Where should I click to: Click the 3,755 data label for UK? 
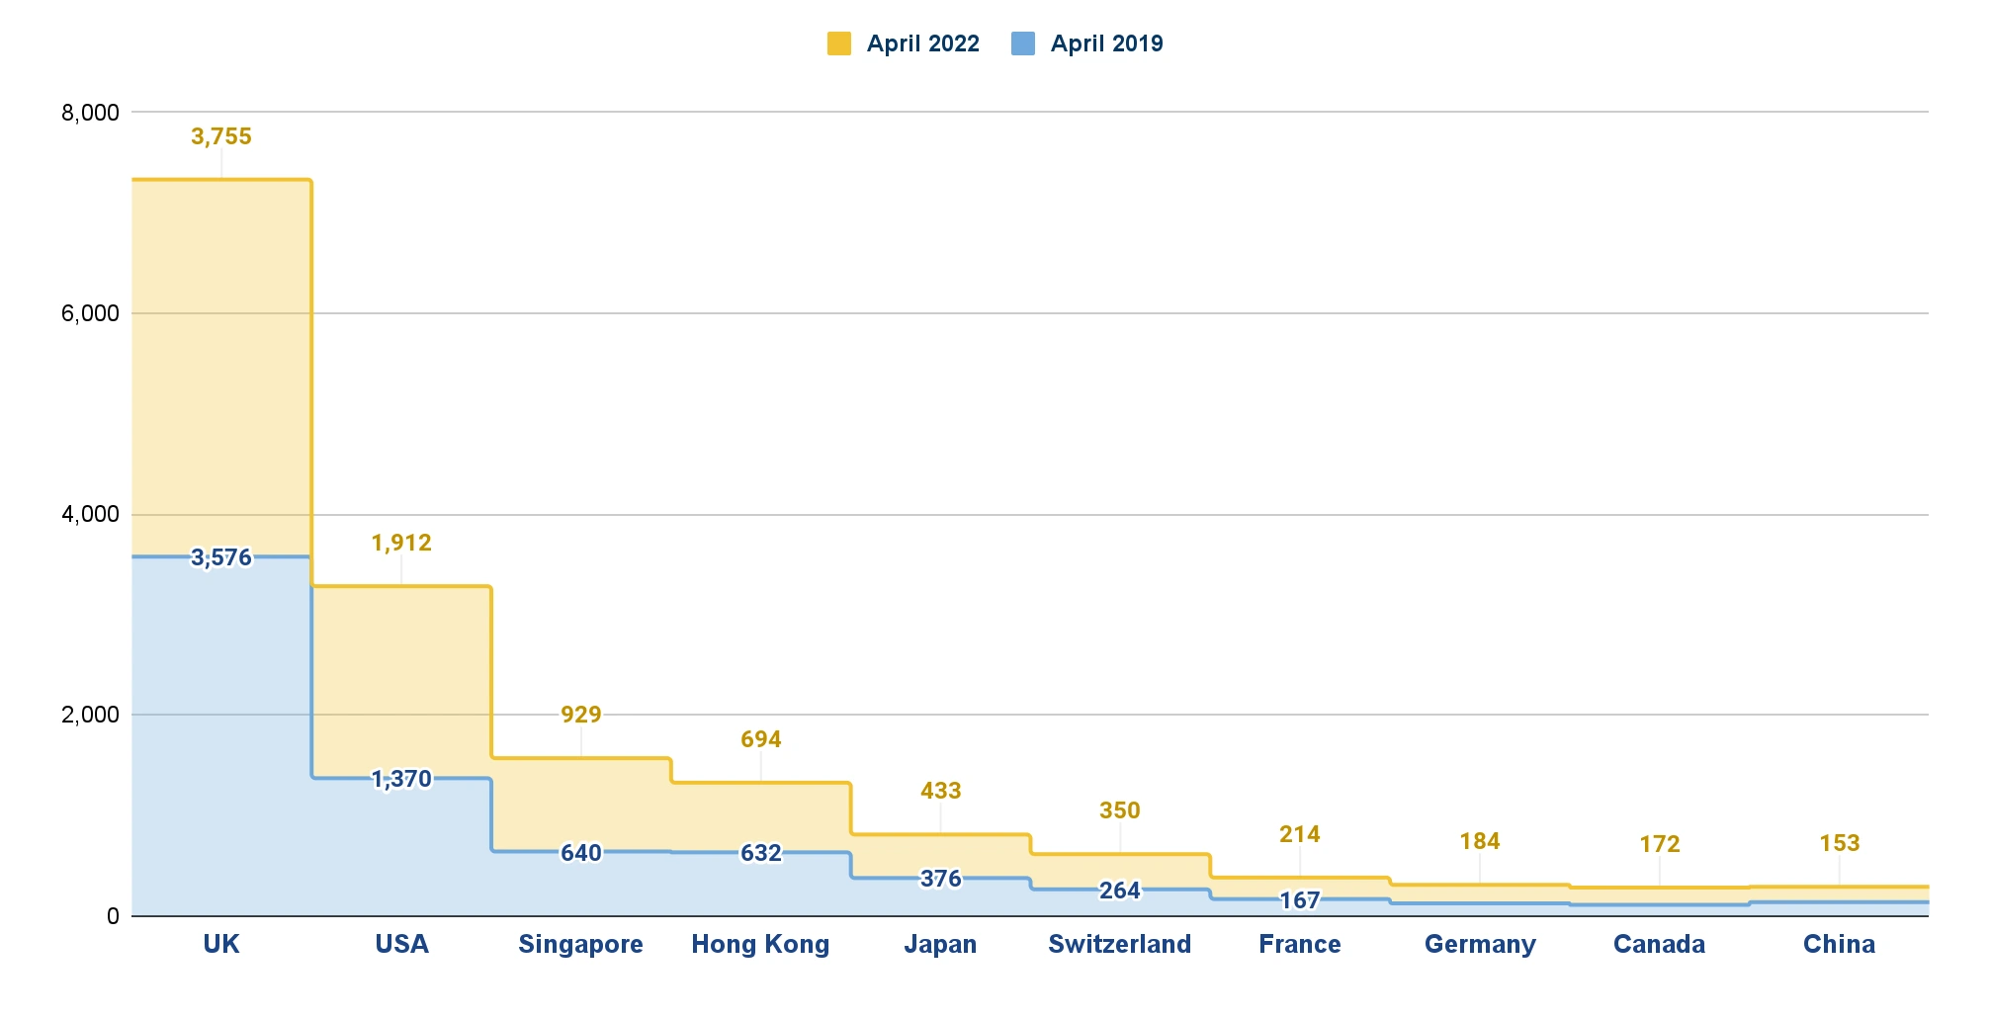221,136
